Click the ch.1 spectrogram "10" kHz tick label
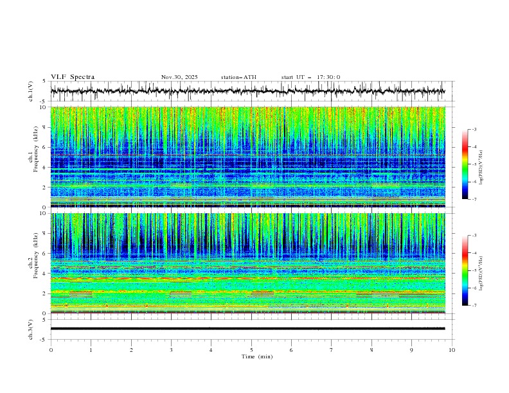 43,107
